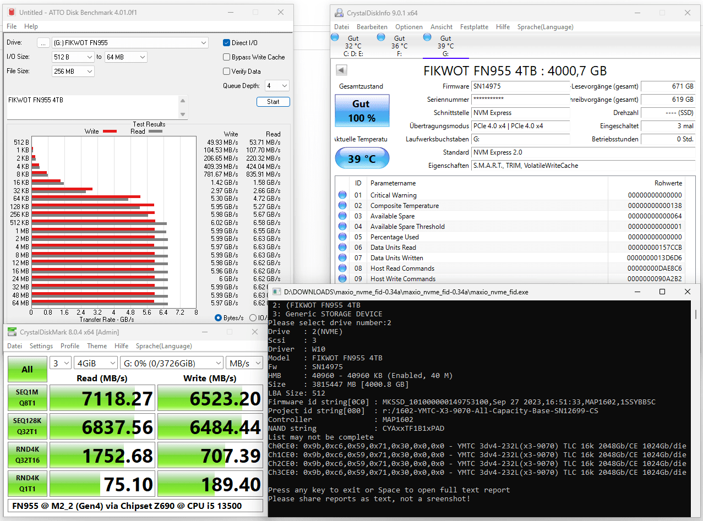The image size is (703, 521).
Task: Enable the Direct I/O checkbox
Action: 226,43
